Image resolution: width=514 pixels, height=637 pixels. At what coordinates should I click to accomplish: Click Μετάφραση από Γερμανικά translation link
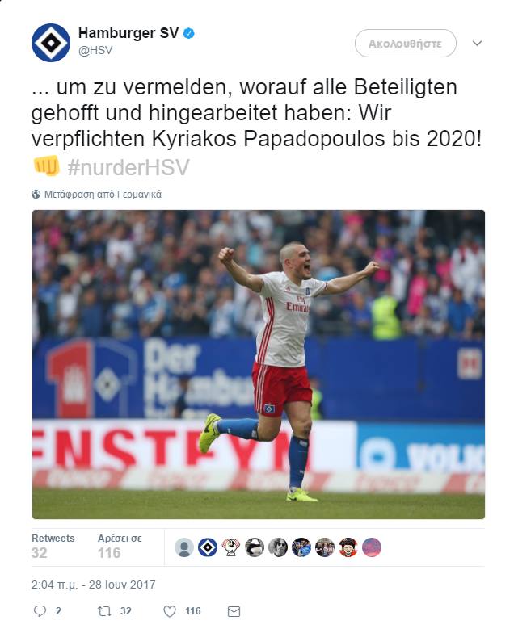click(103, 195)
